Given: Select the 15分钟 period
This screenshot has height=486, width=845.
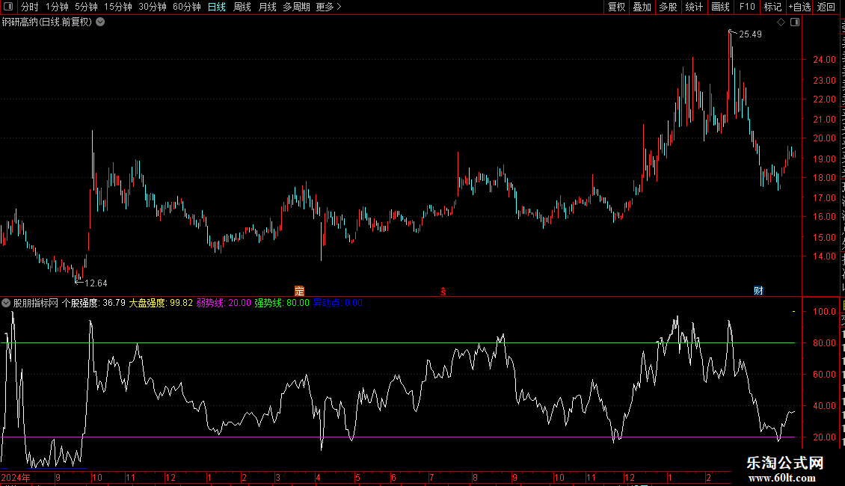Looking at the screenshot, I should (118, 7).
